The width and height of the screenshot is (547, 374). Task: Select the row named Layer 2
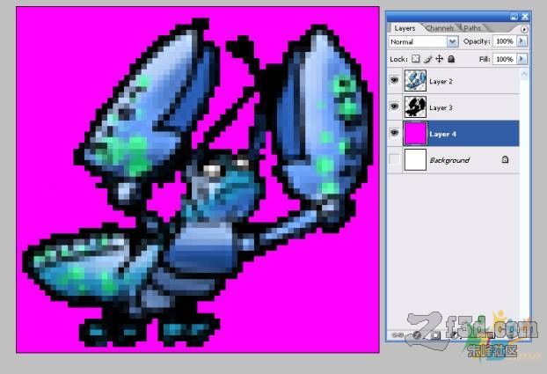pyautogui.click(x=453, y=81)
